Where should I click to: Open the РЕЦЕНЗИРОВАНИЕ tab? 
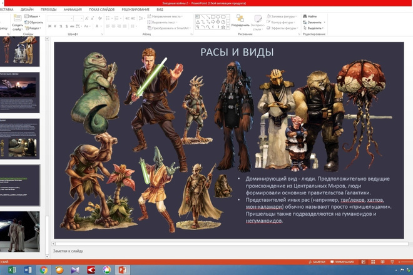135,9
